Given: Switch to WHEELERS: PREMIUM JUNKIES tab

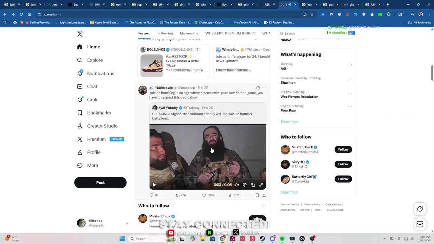Looking at the screenshot, I should tap(230, 33).
